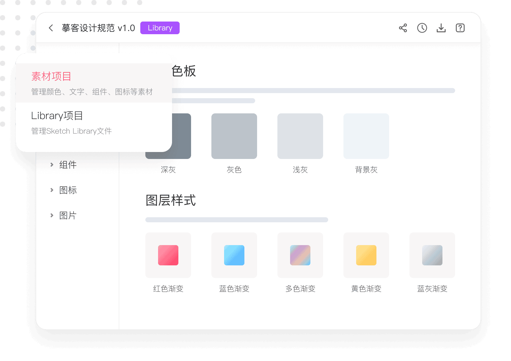
Task: Expand the 组件 tree chevron
Action: tap(52, 165)
